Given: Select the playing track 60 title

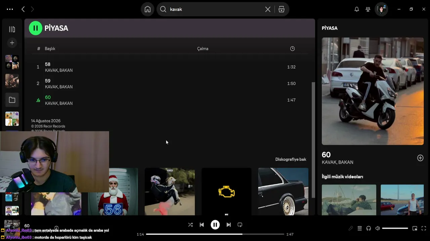Looking at the screenshot, I should point(48,97).
